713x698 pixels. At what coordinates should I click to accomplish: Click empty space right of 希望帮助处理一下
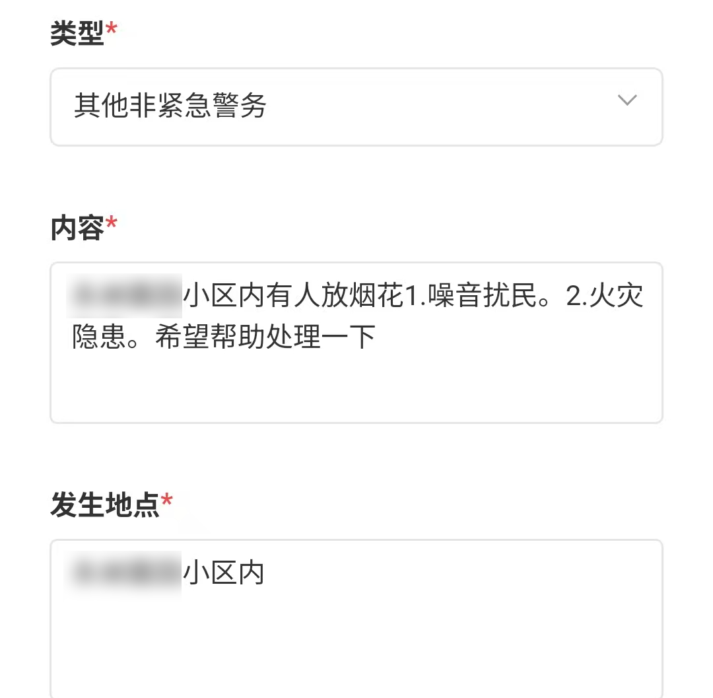(x=515, y=337)
